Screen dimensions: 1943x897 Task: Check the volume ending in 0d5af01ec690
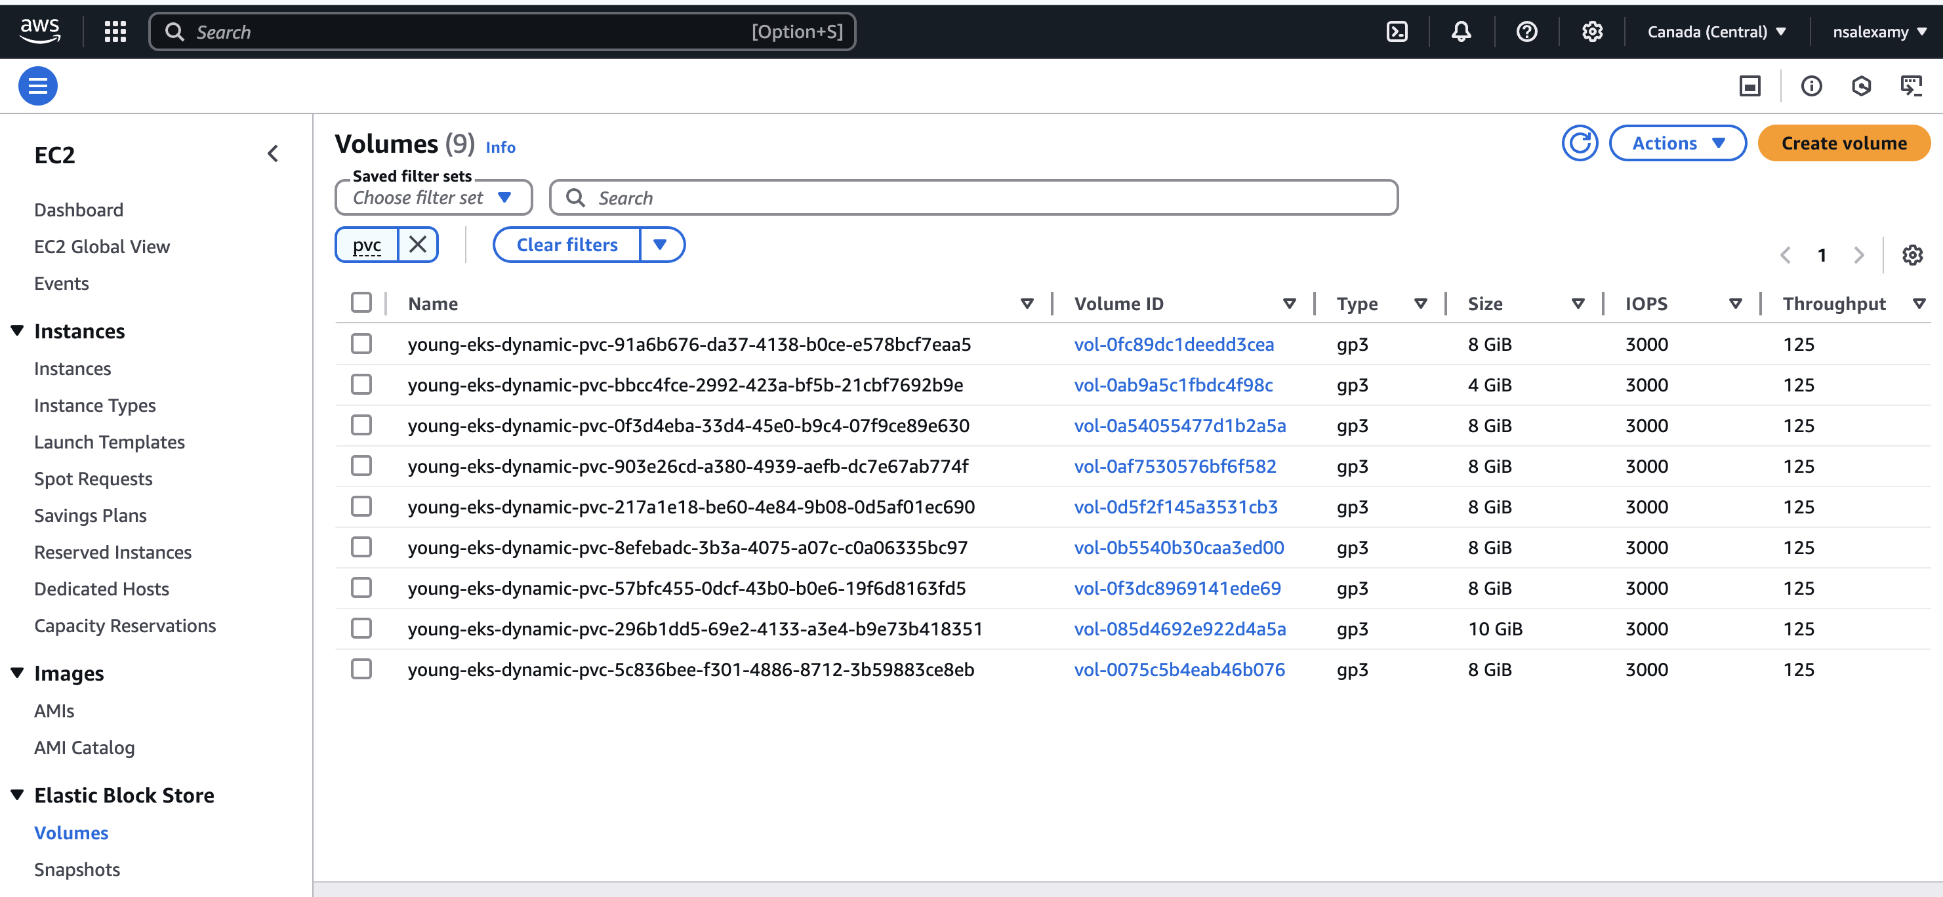(x=361, y=507)
